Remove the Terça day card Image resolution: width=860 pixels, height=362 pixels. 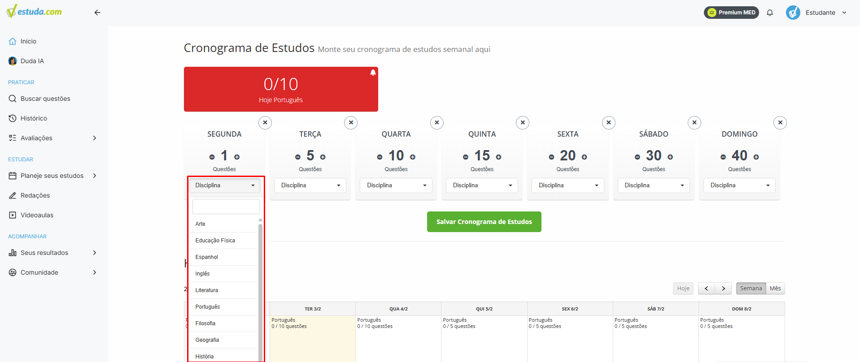coord(351,122)
